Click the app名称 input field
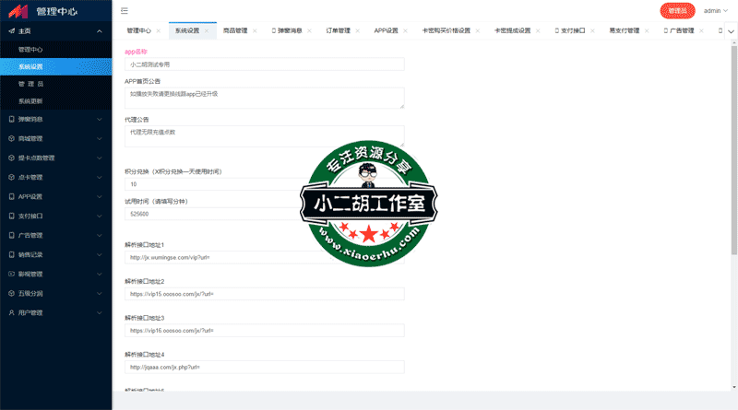Image resolution: width=738 pixels, height=410 pixels. coord(265,64)
